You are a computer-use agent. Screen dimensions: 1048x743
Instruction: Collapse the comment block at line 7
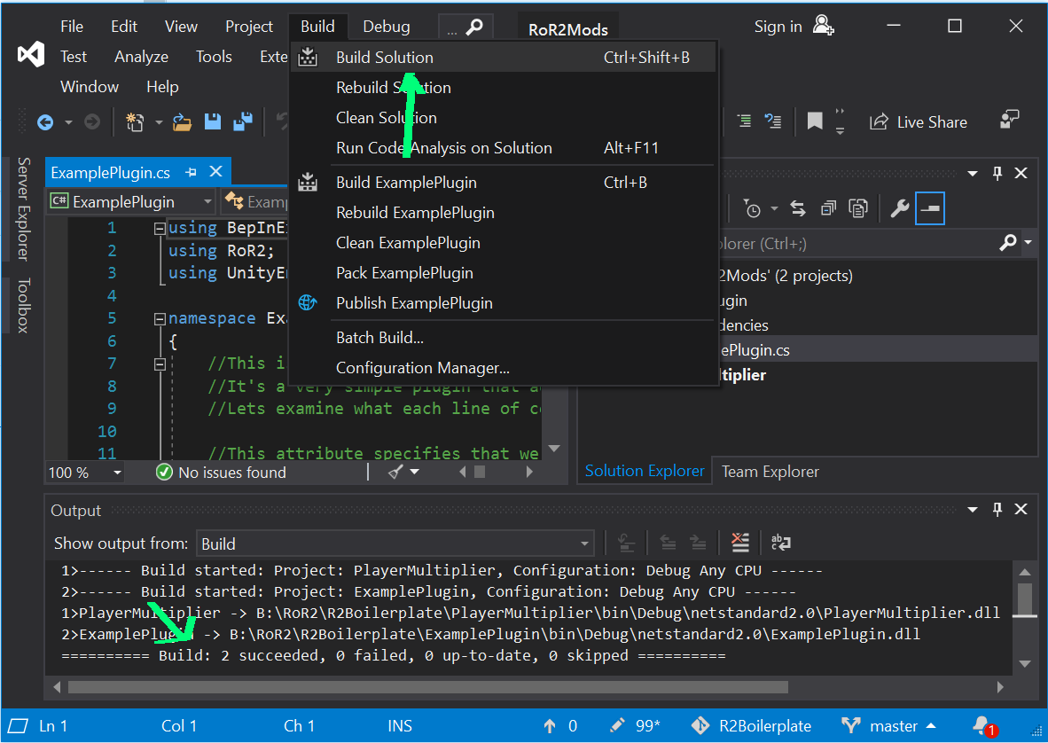[x=159, y=364]
